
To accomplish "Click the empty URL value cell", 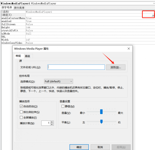I will [x=90, y=37].
